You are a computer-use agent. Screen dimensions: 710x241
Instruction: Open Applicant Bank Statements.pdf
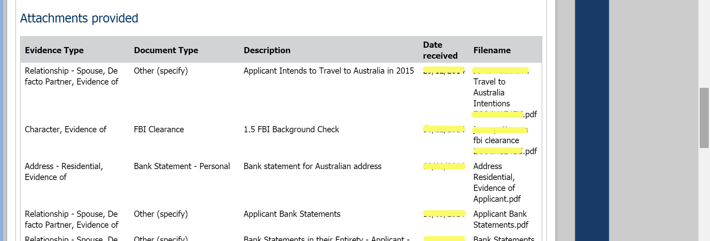click(500, 219)
